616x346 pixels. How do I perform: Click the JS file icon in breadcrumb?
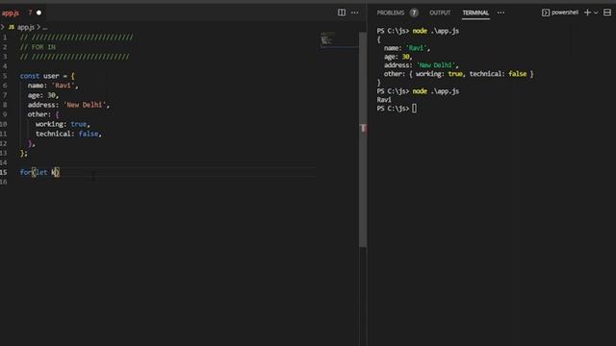click(x=12, y=27)
